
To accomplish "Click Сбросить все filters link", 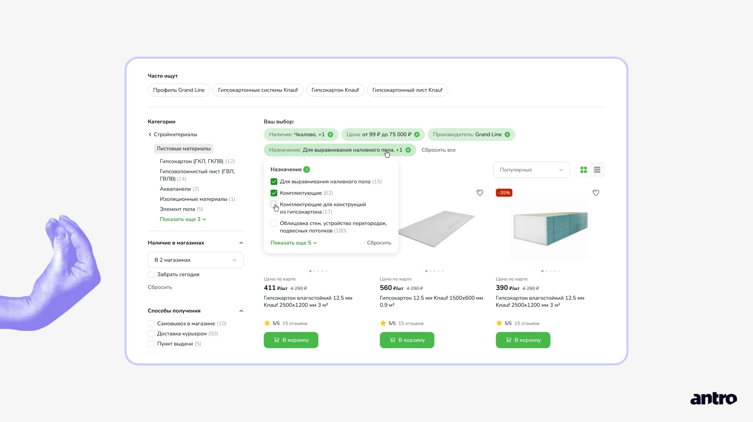I will coord(438,150).
